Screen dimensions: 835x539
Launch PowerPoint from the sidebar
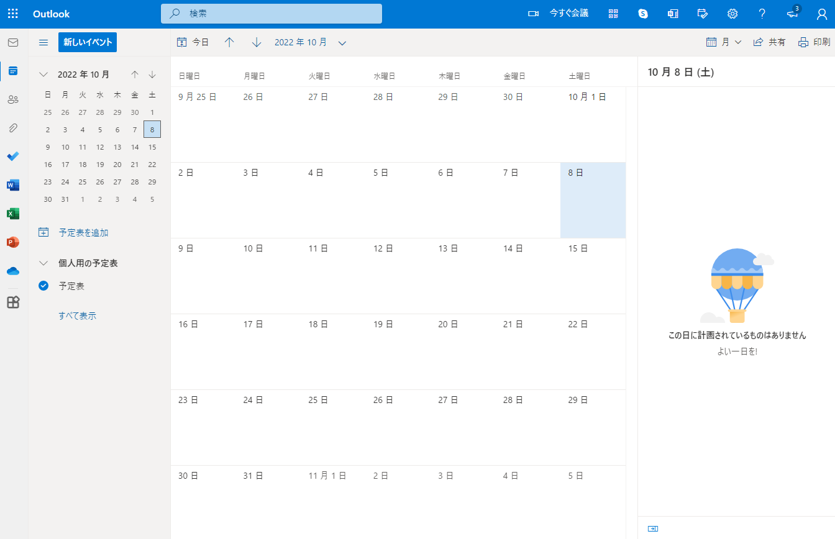[13, 242]
